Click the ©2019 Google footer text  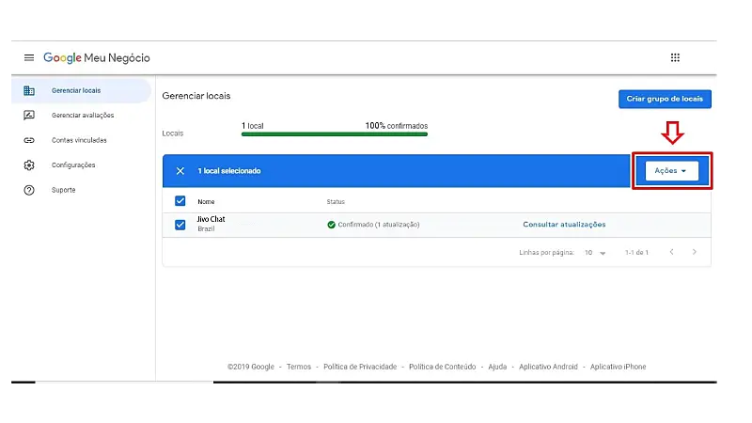click(250, 367)
